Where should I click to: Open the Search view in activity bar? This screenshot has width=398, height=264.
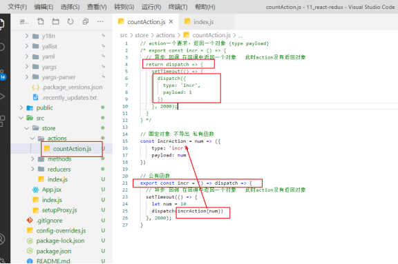(x=2, y=47)
